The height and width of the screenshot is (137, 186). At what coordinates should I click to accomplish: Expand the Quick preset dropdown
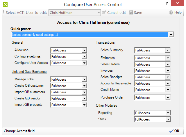(x=171, y=35)
